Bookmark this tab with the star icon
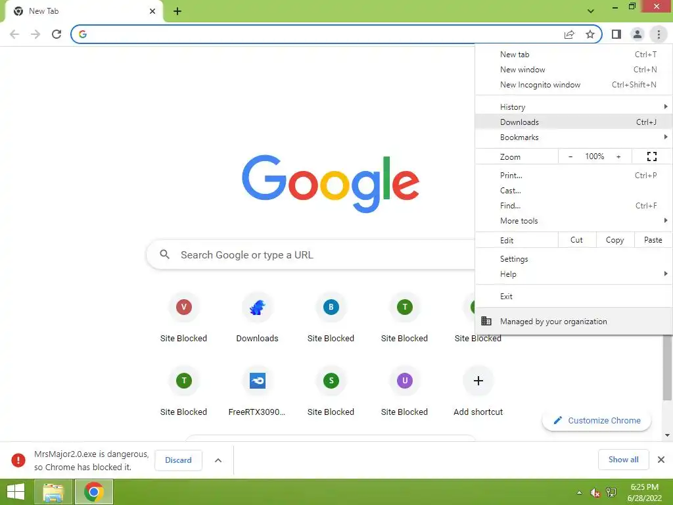 tap(590, 34)
